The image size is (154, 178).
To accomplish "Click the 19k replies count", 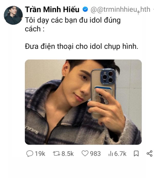I will point(40,154).
